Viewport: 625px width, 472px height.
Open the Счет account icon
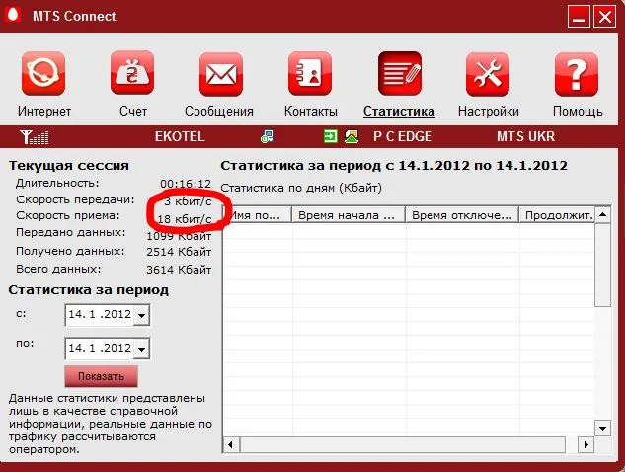(132, 72)
